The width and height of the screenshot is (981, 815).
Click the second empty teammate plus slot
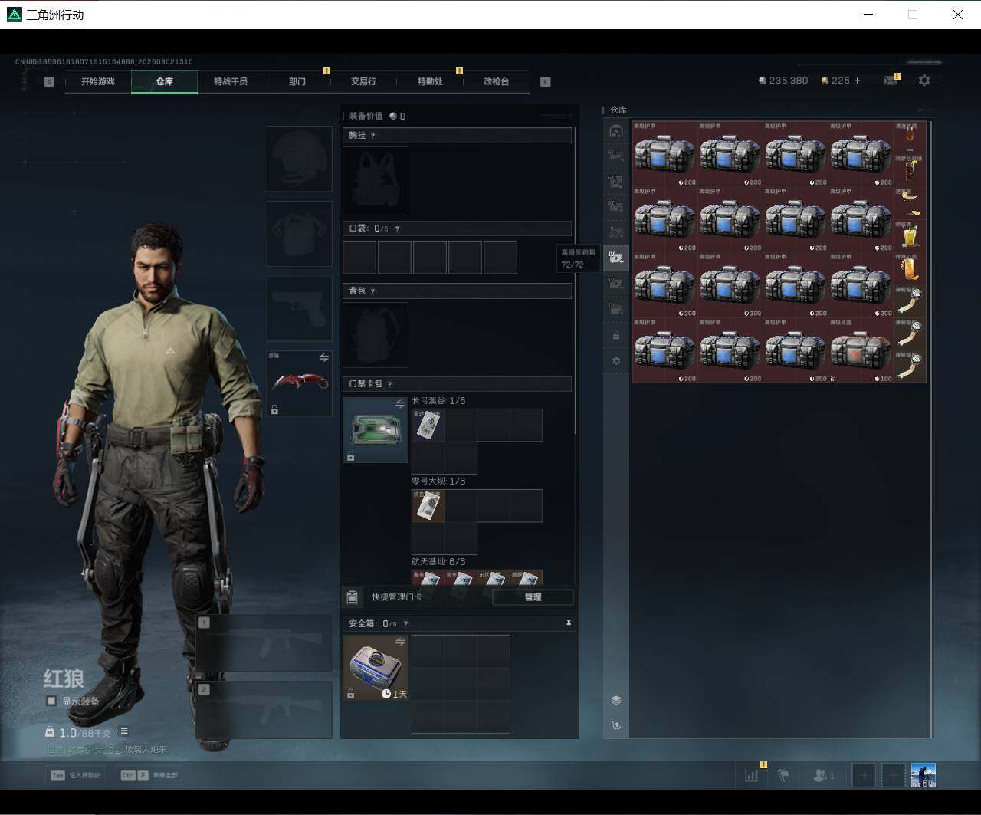[x=893, y=776]
